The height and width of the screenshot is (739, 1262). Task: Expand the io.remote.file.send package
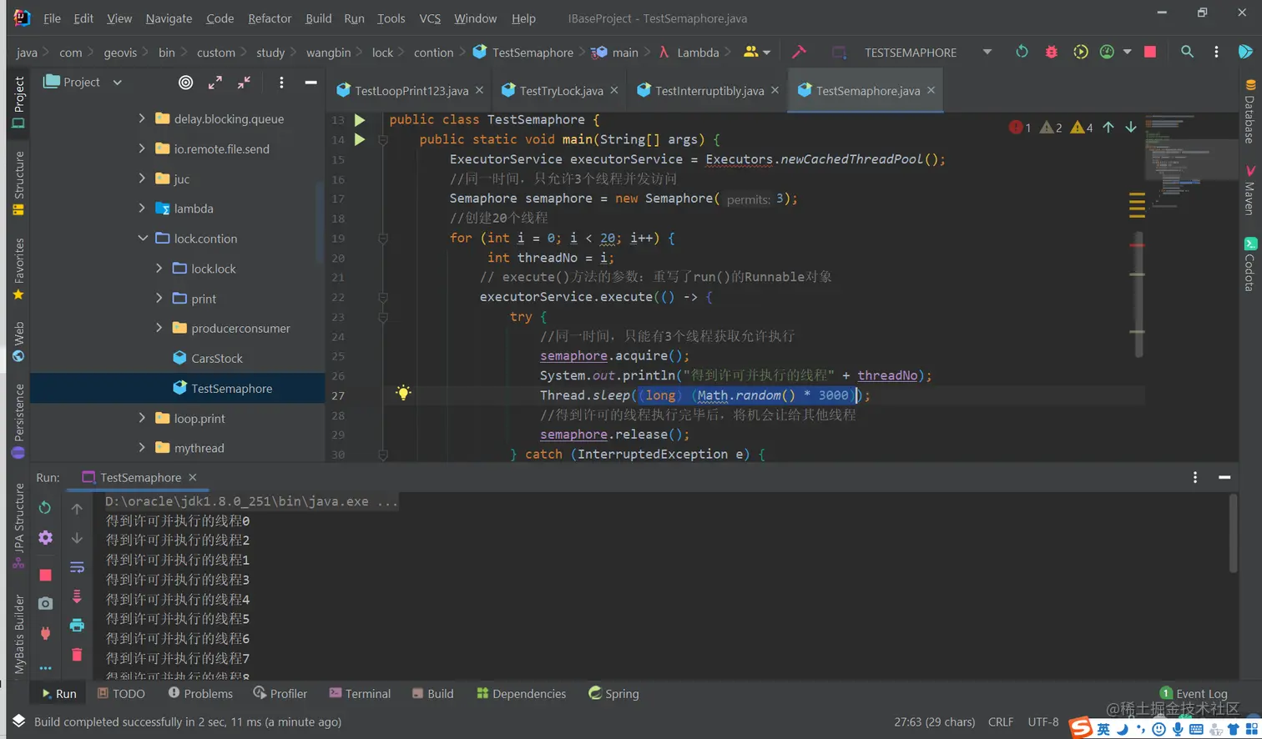pyautogui.click(x=142, y=148)
